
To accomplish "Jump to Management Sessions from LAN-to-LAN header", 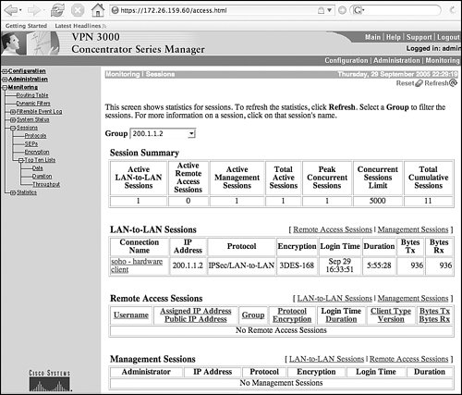I will click(x=413, y=229).
